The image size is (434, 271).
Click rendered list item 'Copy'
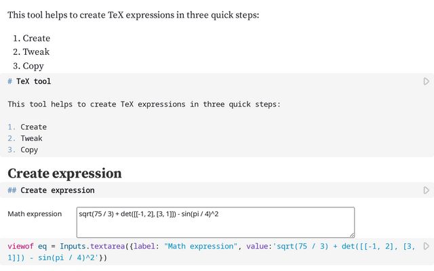click(33, 66)
